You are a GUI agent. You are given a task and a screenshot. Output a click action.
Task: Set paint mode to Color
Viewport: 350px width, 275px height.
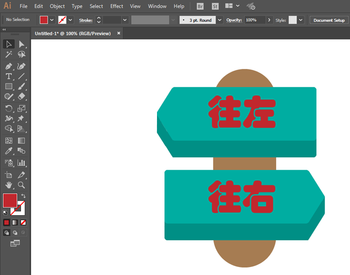click(6, 223)
